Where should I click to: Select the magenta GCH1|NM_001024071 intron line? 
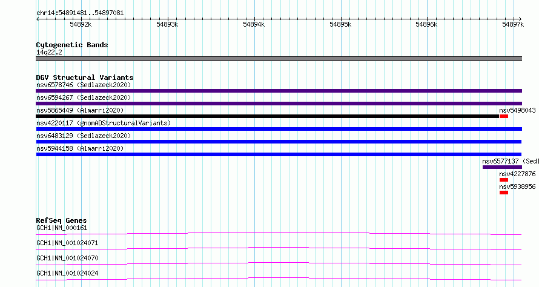pyautogui.click(x=279, y=248)
